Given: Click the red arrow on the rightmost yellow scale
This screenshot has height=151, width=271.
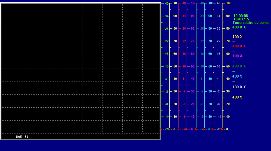Looking at the screenshot, I should click(222, 129).
